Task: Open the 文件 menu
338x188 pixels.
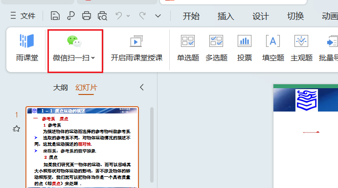Action: tap(23, 16)
